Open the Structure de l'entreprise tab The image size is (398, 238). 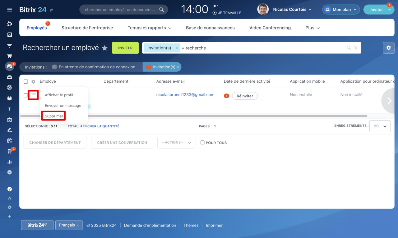tap(87, 28)
